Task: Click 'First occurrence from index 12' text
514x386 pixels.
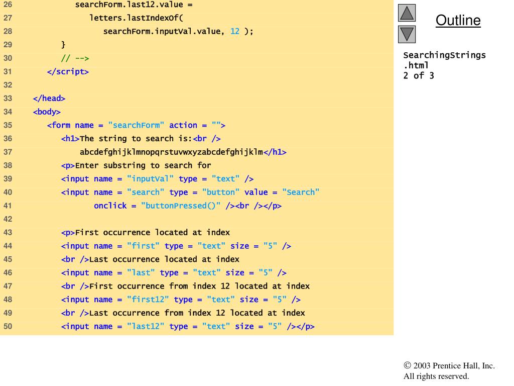Action: [x=160, y=286]
